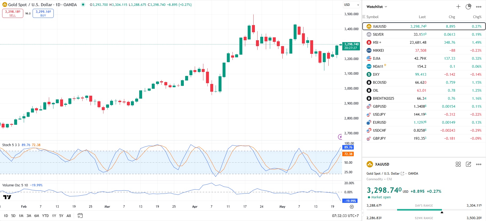Click the add symbol plus icon in Watchlist
This screenshot has width=486, height=221.
[458, 7]
